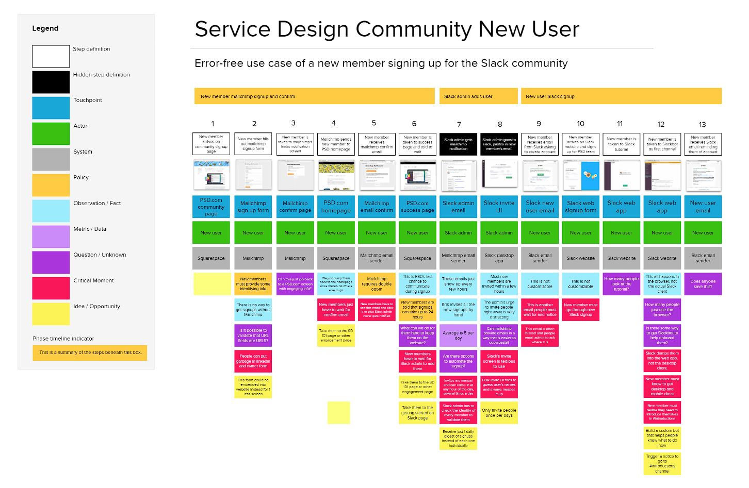The width and height of the screenshot is (749, 488).
Task: Click 'New members just have to wait for confirm email' note
Action: coord(336,310)
